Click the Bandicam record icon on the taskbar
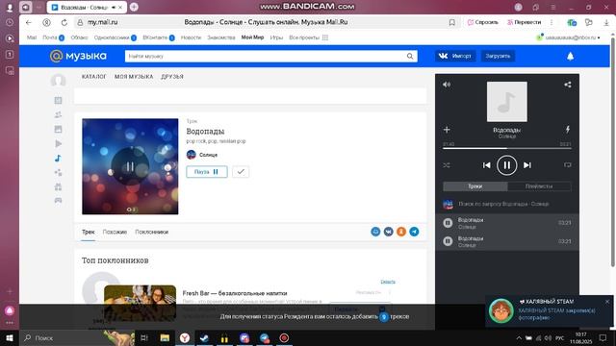Screen dimensions: 616x346 [284, 337]
